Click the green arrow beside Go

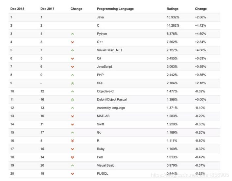[x=72, y=133]
